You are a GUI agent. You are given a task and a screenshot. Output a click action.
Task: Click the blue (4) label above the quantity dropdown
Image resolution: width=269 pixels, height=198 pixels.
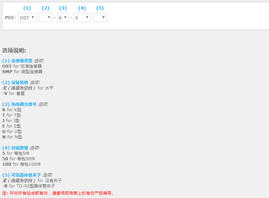pyautogui.click(x=82, y=8)
